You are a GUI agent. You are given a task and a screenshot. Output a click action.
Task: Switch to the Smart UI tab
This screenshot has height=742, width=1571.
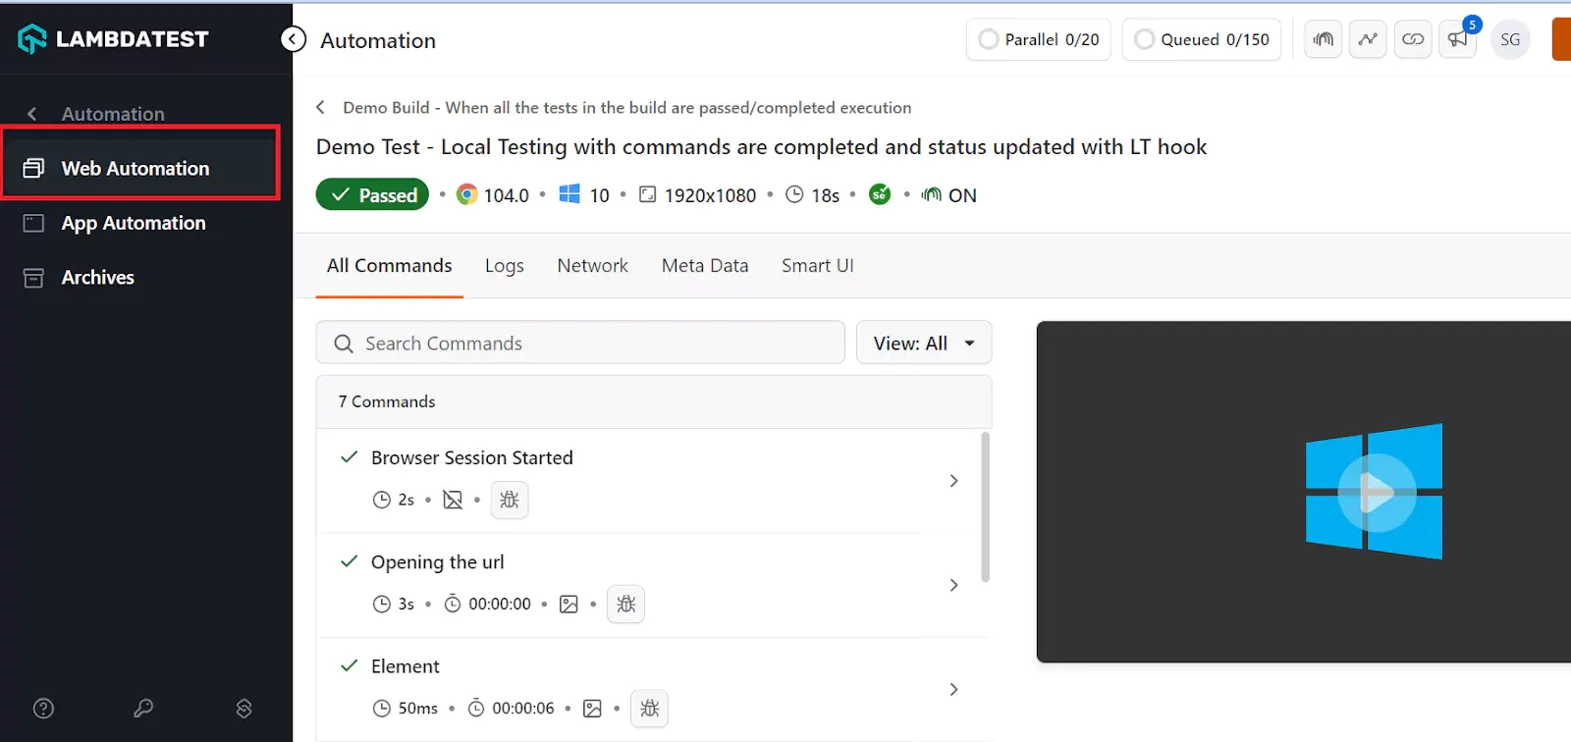[818, 266]
